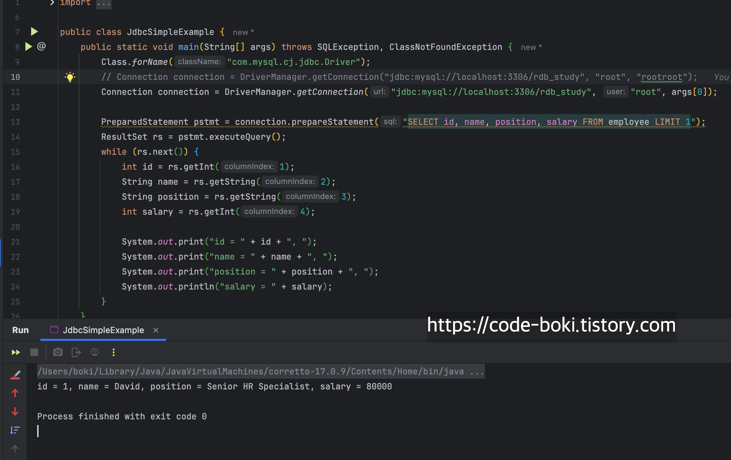Close the JdbcSimpleExample run tab

pos(156,330)
